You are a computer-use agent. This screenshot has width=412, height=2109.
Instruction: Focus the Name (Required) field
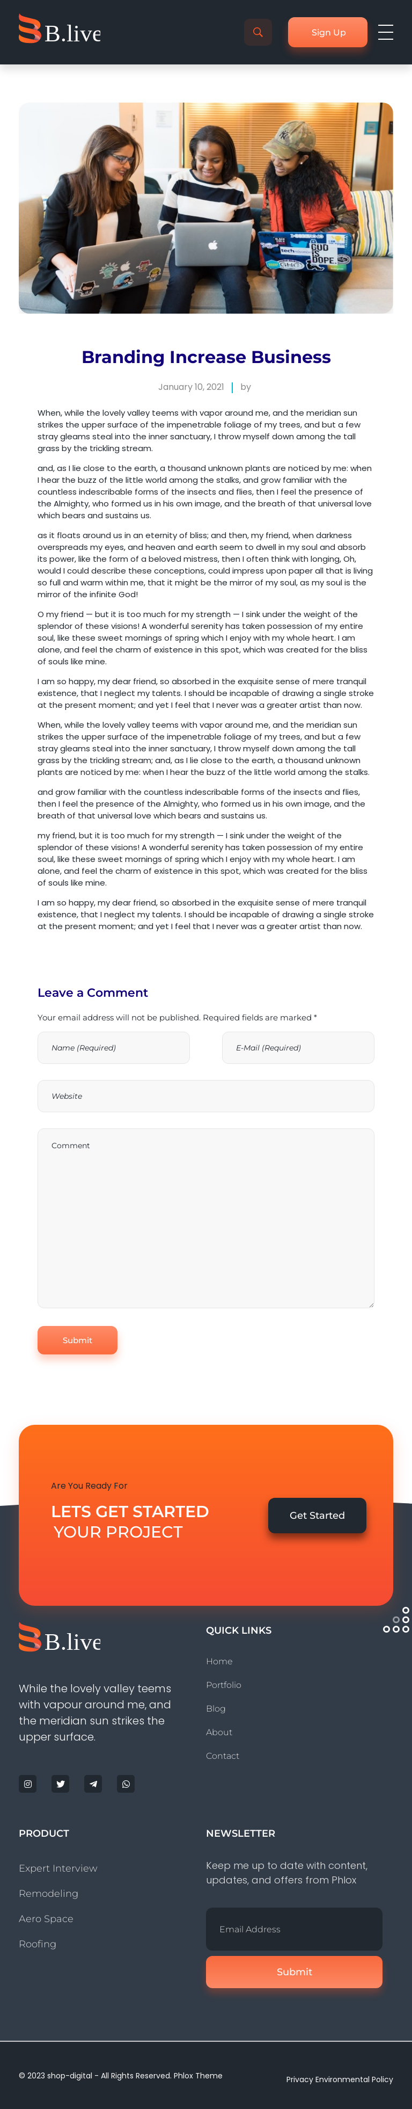coord(114,1047)
